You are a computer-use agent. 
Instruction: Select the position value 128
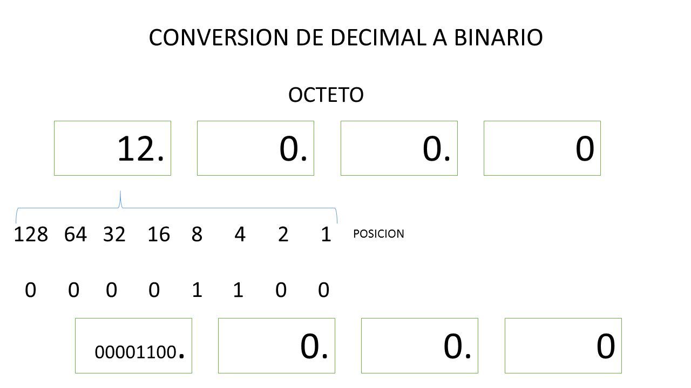pyautogui.click(x=31, y=234)
